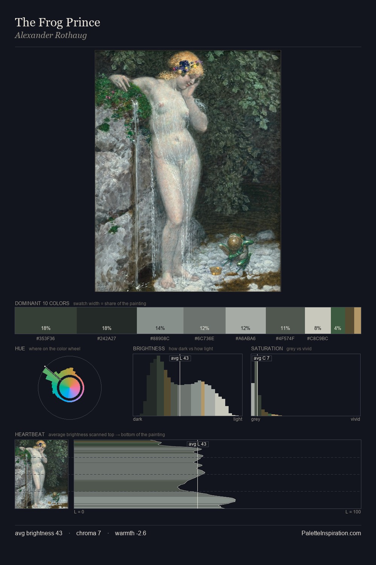Click the tan swatch at bar end

358,321
